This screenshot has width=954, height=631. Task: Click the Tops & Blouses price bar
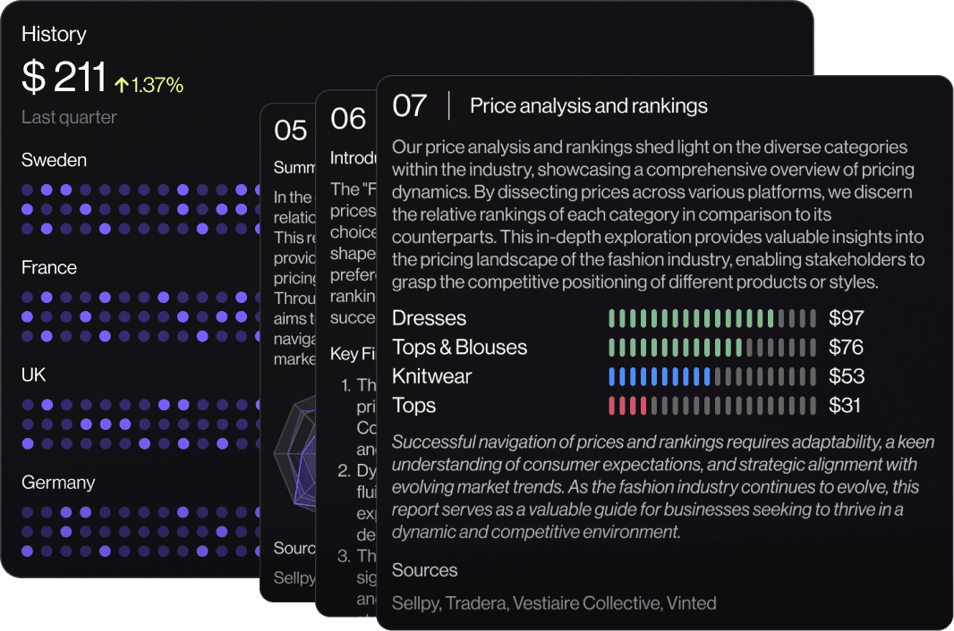(x=711, y=347)
